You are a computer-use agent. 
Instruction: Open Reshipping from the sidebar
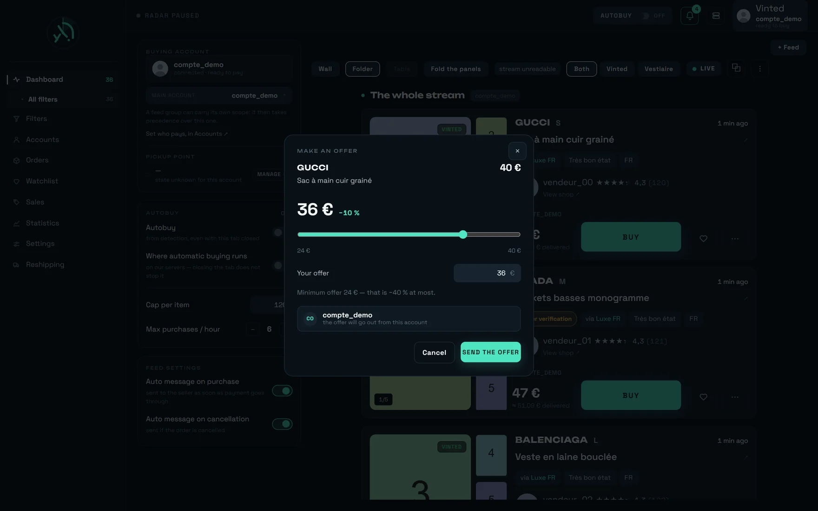coord(63,265)
